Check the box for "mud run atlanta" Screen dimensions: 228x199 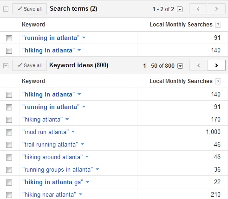9,132
